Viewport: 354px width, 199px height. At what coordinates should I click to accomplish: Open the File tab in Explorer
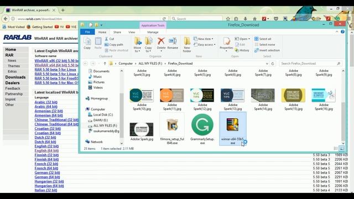(87, 32)
